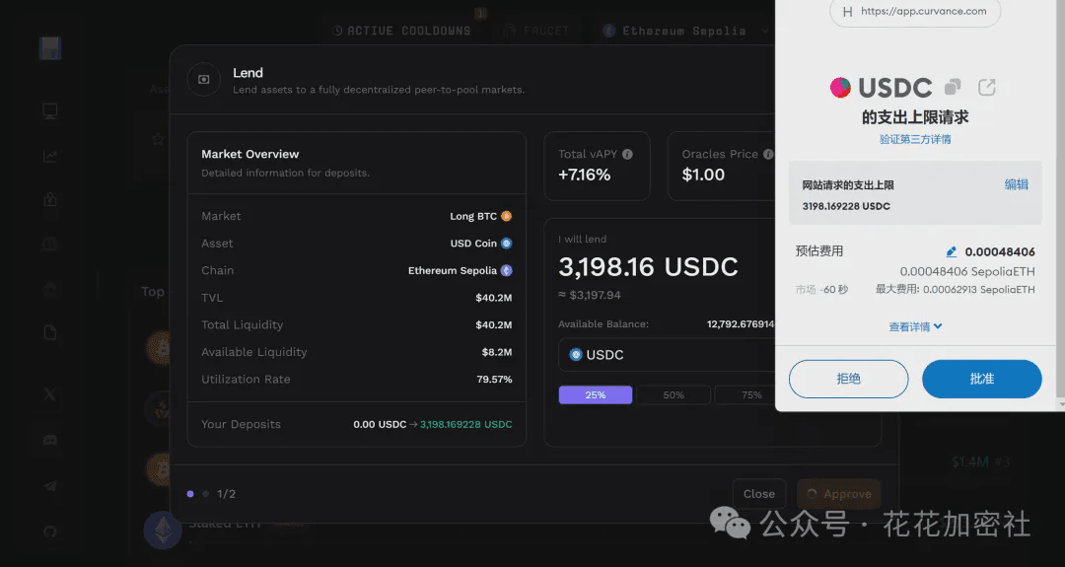Click the 拒绝 reject button
The width and height of the screenshot is (1065, 567).
pos(848,379)
